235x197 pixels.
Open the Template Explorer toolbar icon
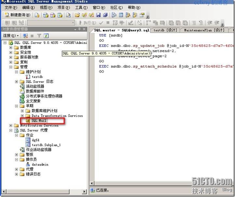point(135,15)
